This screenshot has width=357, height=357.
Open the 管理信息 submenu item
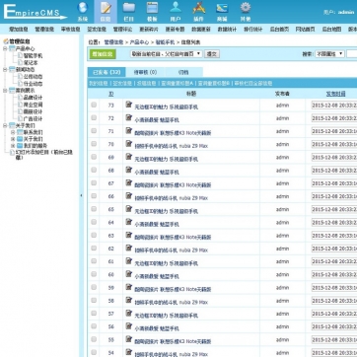pyautogui.click(x=44, y=29)
